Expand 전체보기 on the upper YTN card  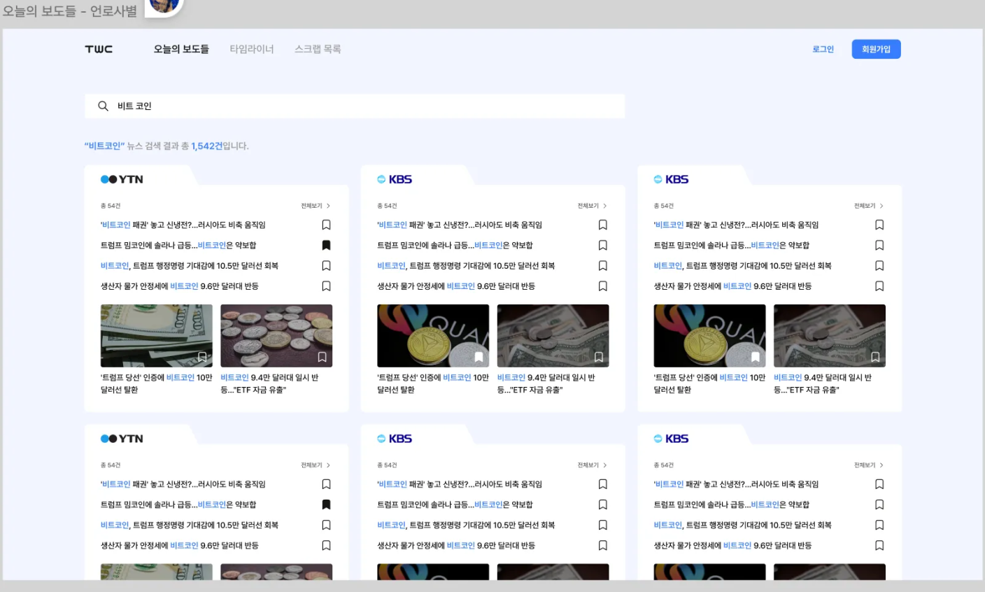click(x=316, y=206)
